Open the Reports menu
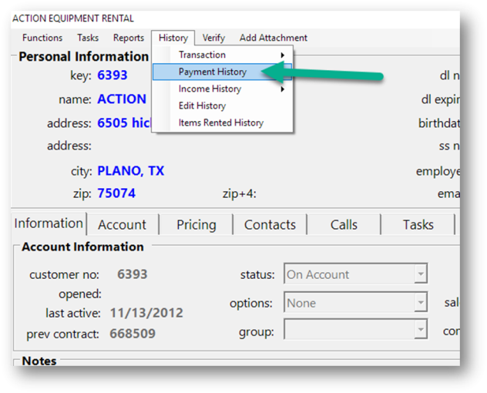The height and width of the screenshot is (393, 487). click(x=129, y=38)
